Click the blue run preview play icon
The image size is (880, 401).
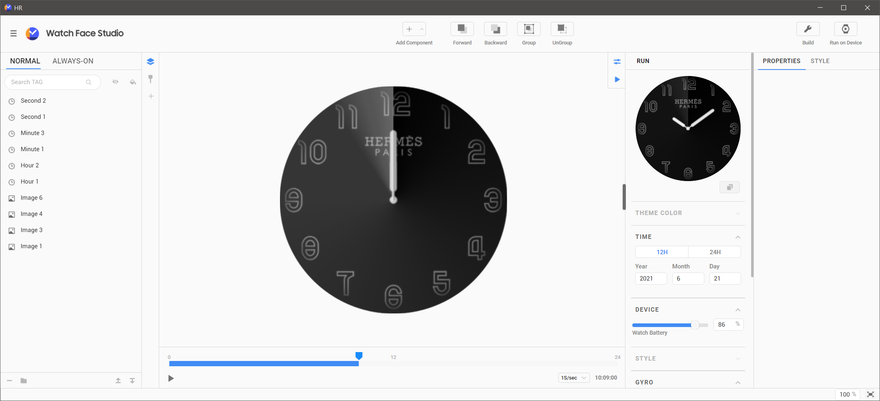pos(617,79)
